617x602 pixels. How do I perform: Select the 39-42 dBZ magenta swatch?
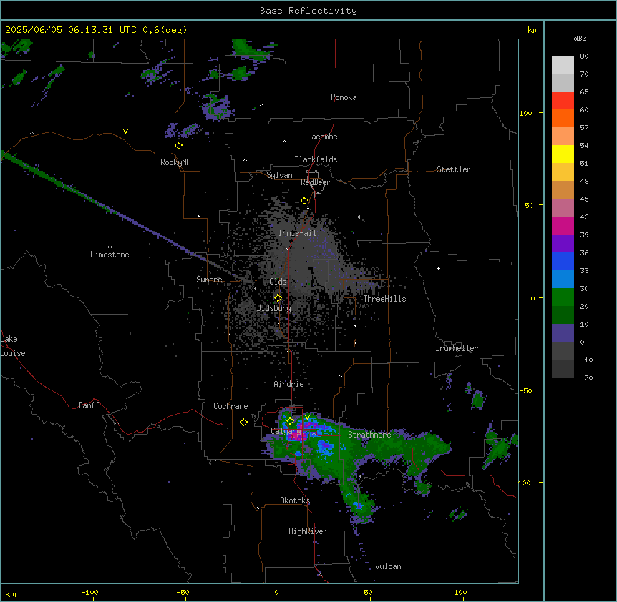pos(563,225)
